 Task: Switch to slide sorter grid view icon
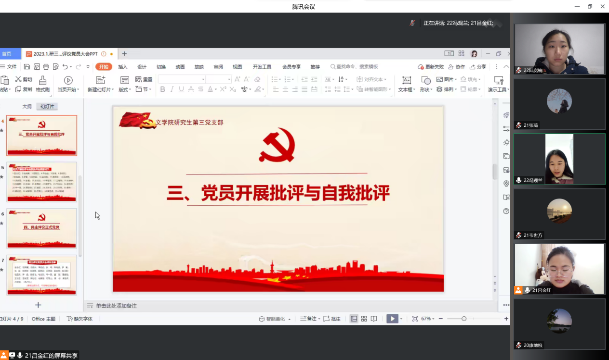[364, 319]
